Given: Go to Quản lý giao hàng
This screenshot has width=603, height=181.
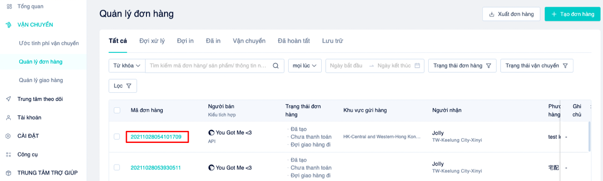Looking at the screenshot, I should click(x=41, y=80).
